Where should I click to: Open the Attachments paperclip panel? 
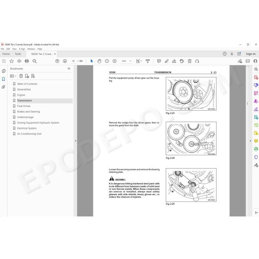coord(3,87)
